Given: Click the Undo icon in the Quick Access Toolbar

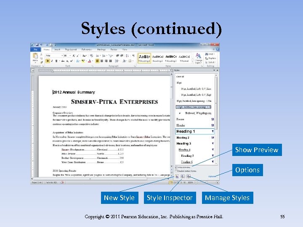Looking at the screenshot, I should (41, 45).
